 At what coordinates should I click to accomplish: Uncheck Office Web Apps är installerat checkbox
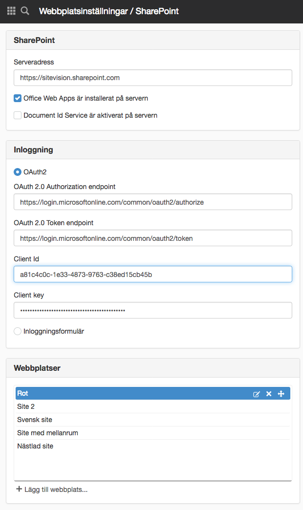[x=18, y=98]
